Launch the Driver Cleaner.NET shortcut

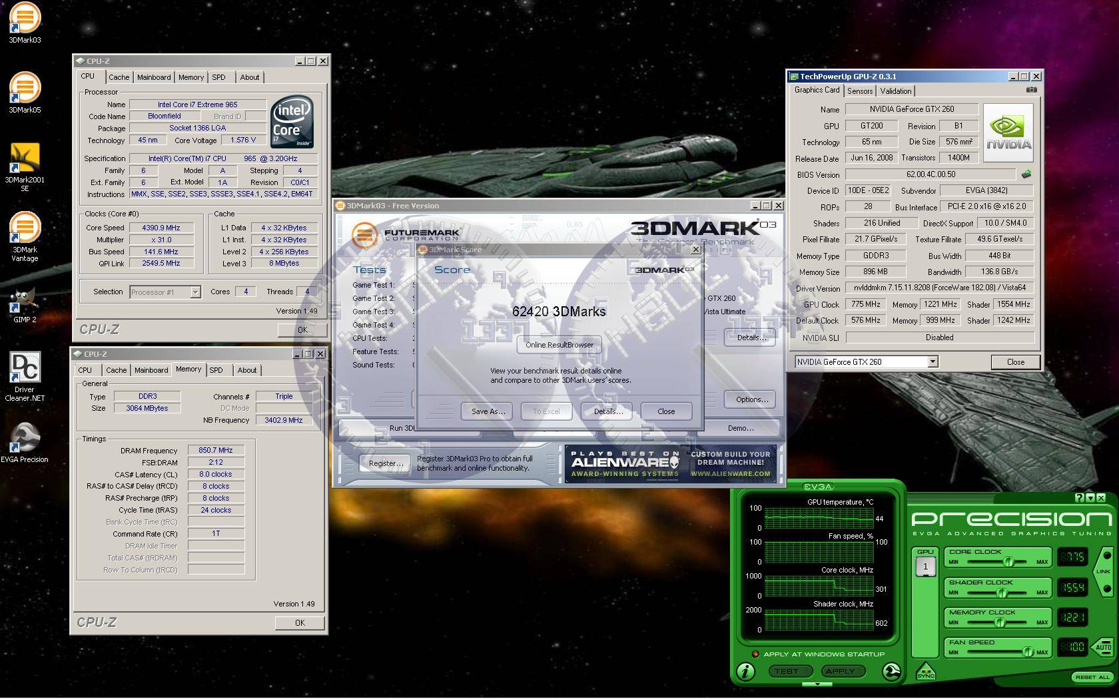[x=25, y=376]
